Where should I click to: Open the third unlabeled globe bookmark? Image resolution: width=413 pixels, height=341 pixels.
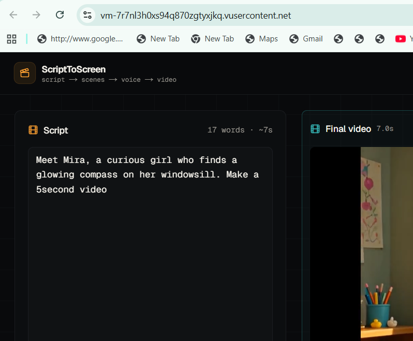(379, 39)
